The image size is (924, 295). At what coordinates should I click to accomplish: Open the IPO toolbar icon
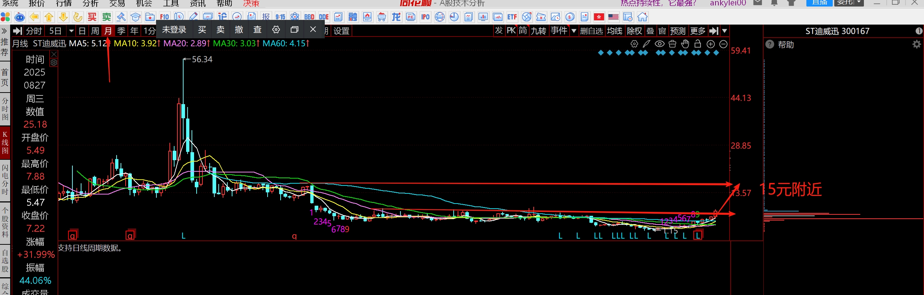click(x=425, y=17)
